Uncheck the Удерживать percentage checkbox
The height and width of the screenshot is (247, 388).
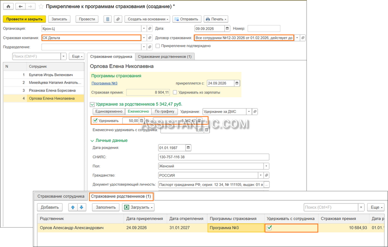[x=95, y=121]
